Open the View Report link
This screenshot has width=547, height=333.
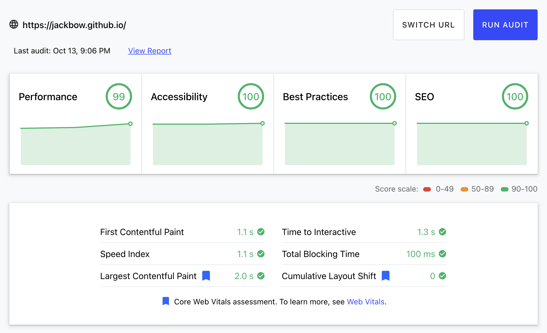[x=150, y=51]
